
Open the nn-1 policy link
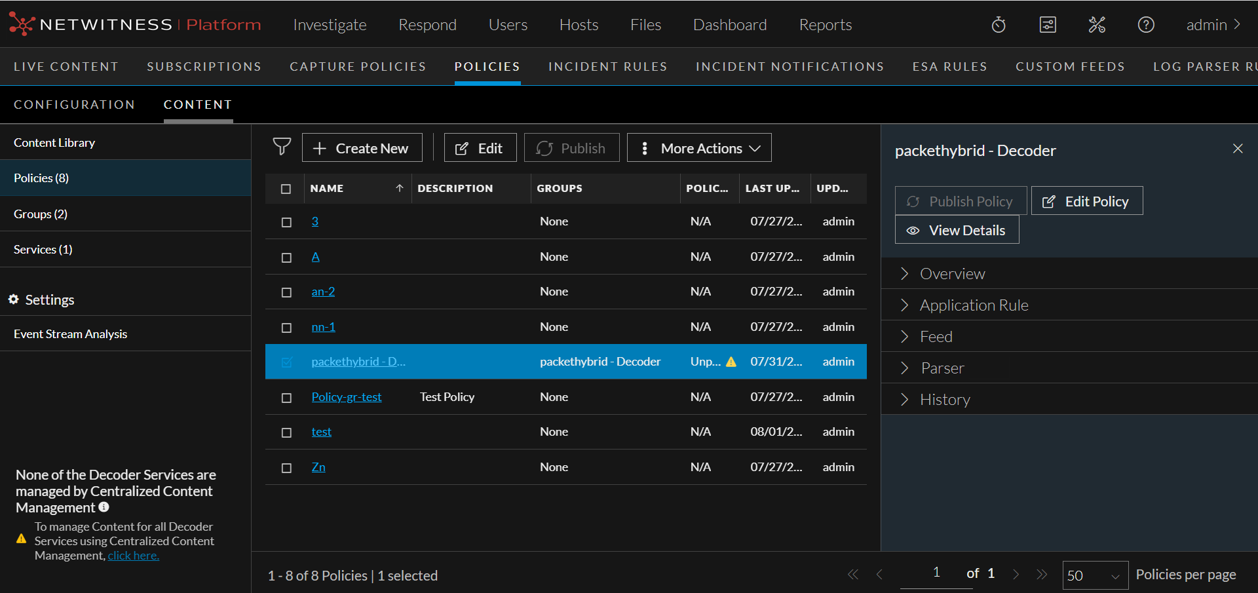point(323,327)
